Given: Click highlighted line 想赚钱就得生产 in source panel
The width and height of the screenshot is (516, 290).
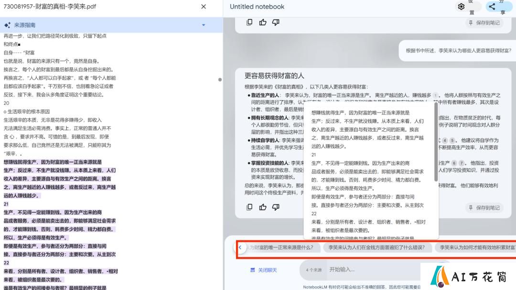Looking at the screenshot, I should tap(53, 162).
